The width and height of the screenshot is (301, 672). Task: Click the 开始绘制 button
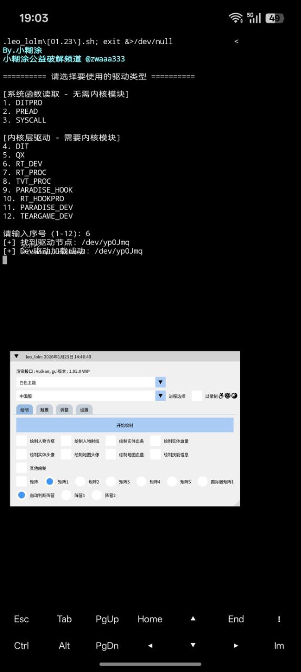click(x=124, y=425)
